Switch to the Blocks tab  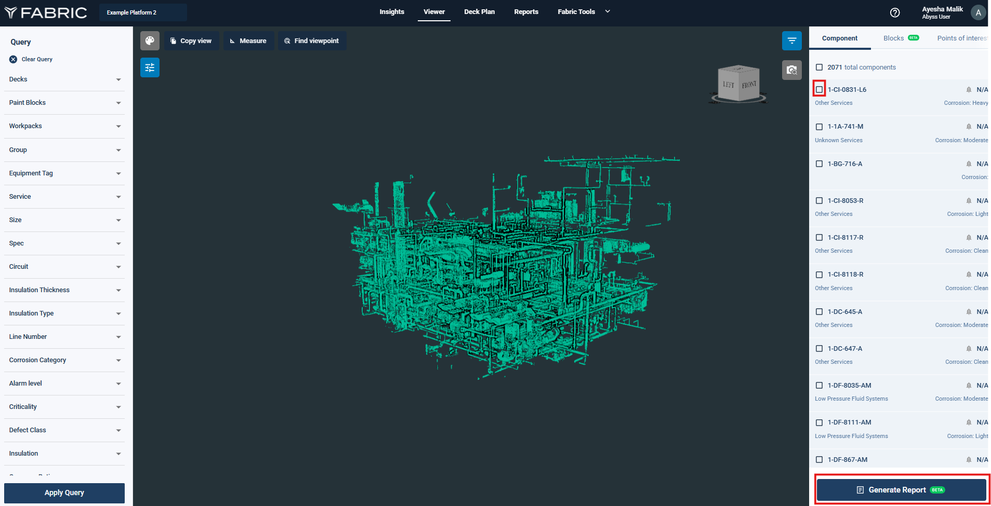pyautogui.click(x=894, y=38)
